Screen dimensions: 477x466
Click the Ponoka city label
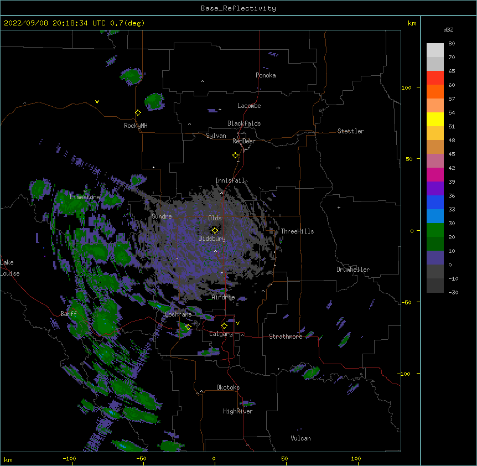click(266, 75)
